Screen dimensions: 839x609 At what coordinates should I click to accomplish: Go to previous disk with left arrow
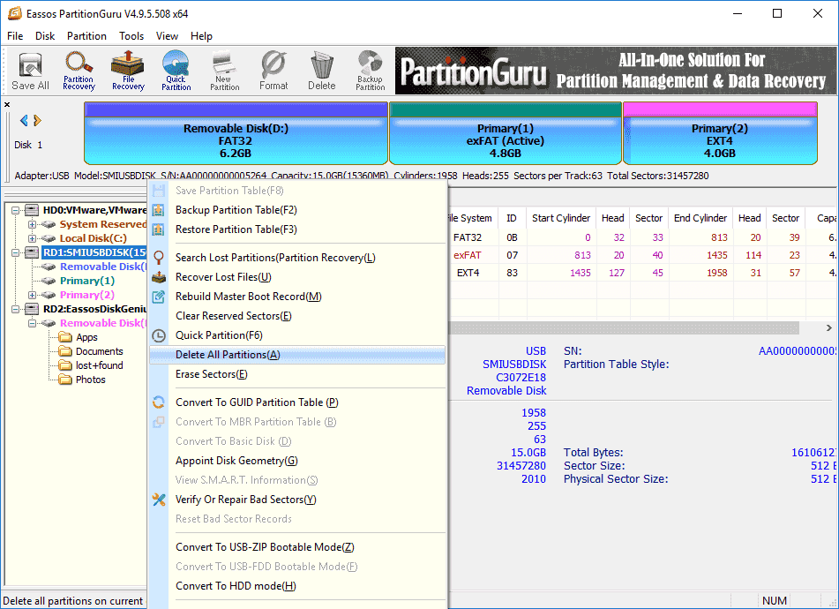point(24,120)
